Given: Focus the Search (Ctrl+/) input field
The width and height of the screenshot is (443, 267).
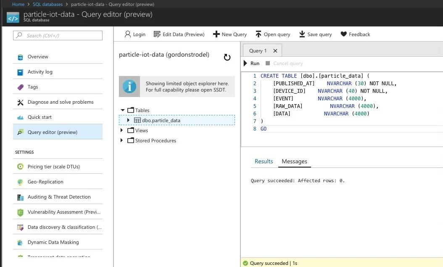Looking at the screenshot, I should 58,35.
